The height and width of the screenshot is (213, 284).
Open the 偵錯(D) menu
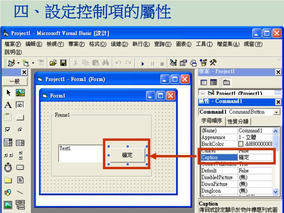(x=119, y=44)
